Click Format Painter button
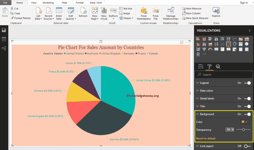 [x=21, y=18]
